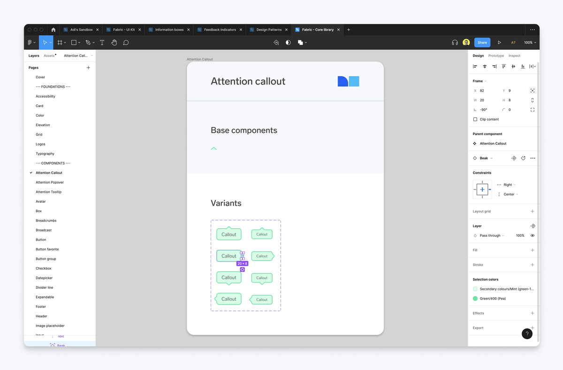
Task: Click the half-circle mask toolbar icon
Action: [288, 42]
